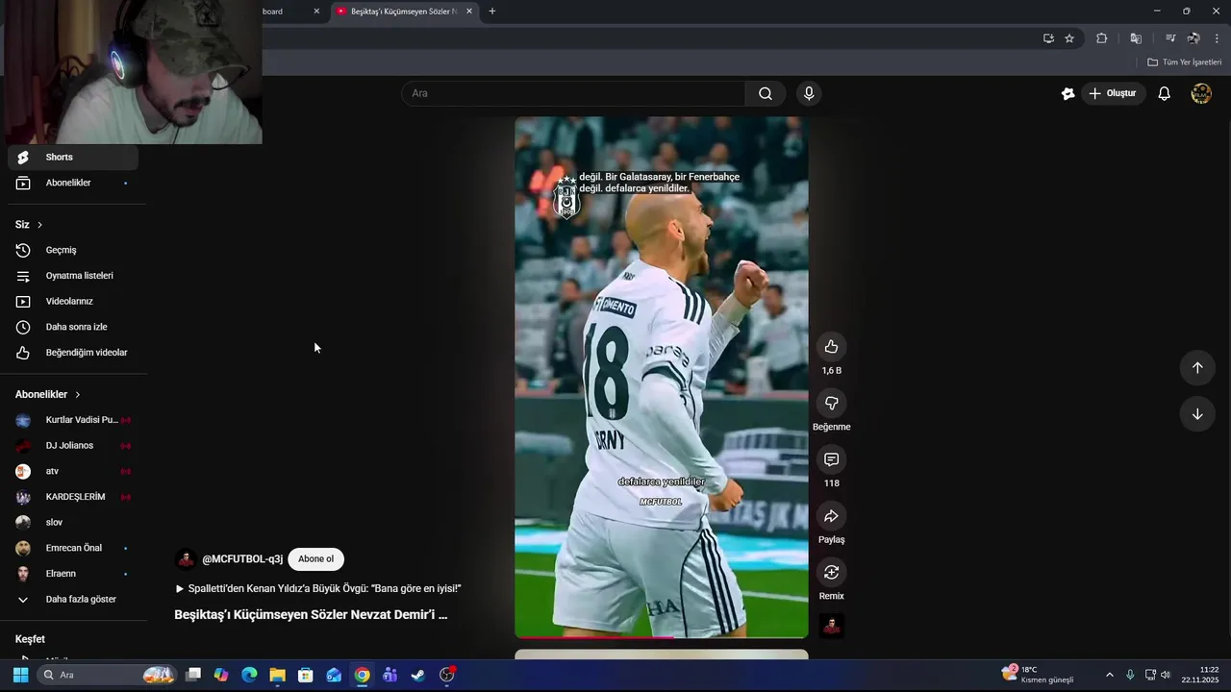The image size is (1231, 692).
Task: Switch to the browser tab ending in board
Action: point(287,12)
